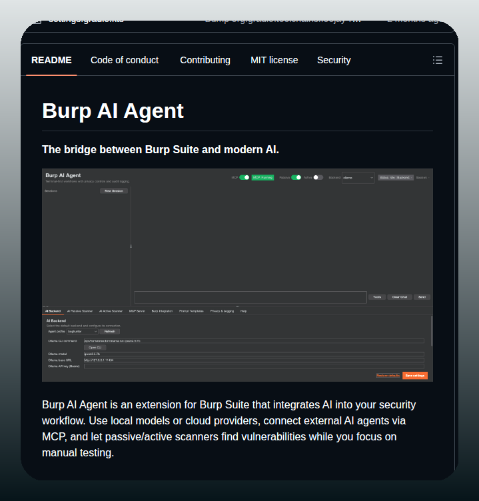The width and height of the screenshot is (479, 501).
Task: Click the Open CLI button
Action: 95,347
